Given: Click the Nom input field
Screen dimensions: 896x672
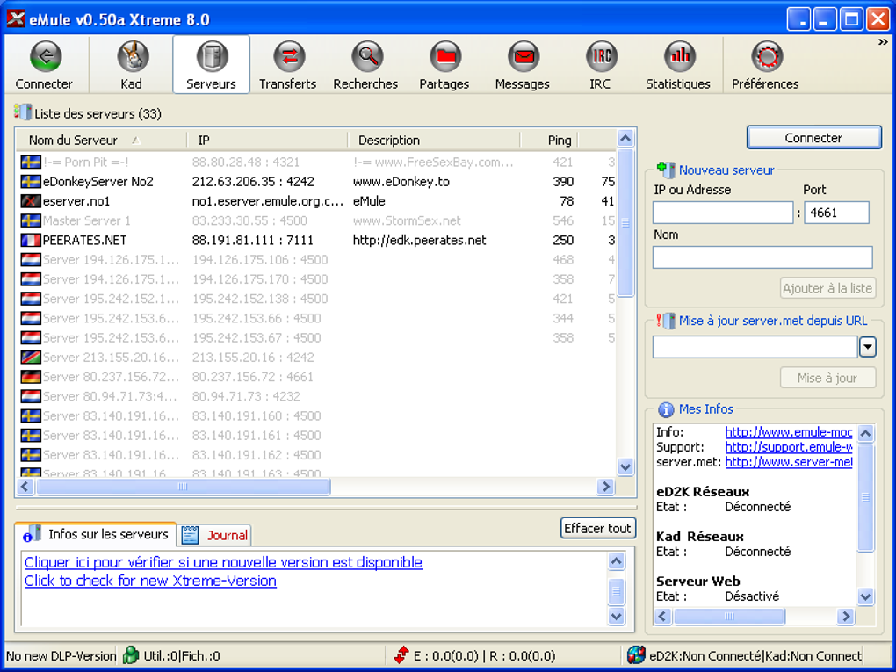Looking at the screenshot, I should pyautogui.click(x=762, y=257).
